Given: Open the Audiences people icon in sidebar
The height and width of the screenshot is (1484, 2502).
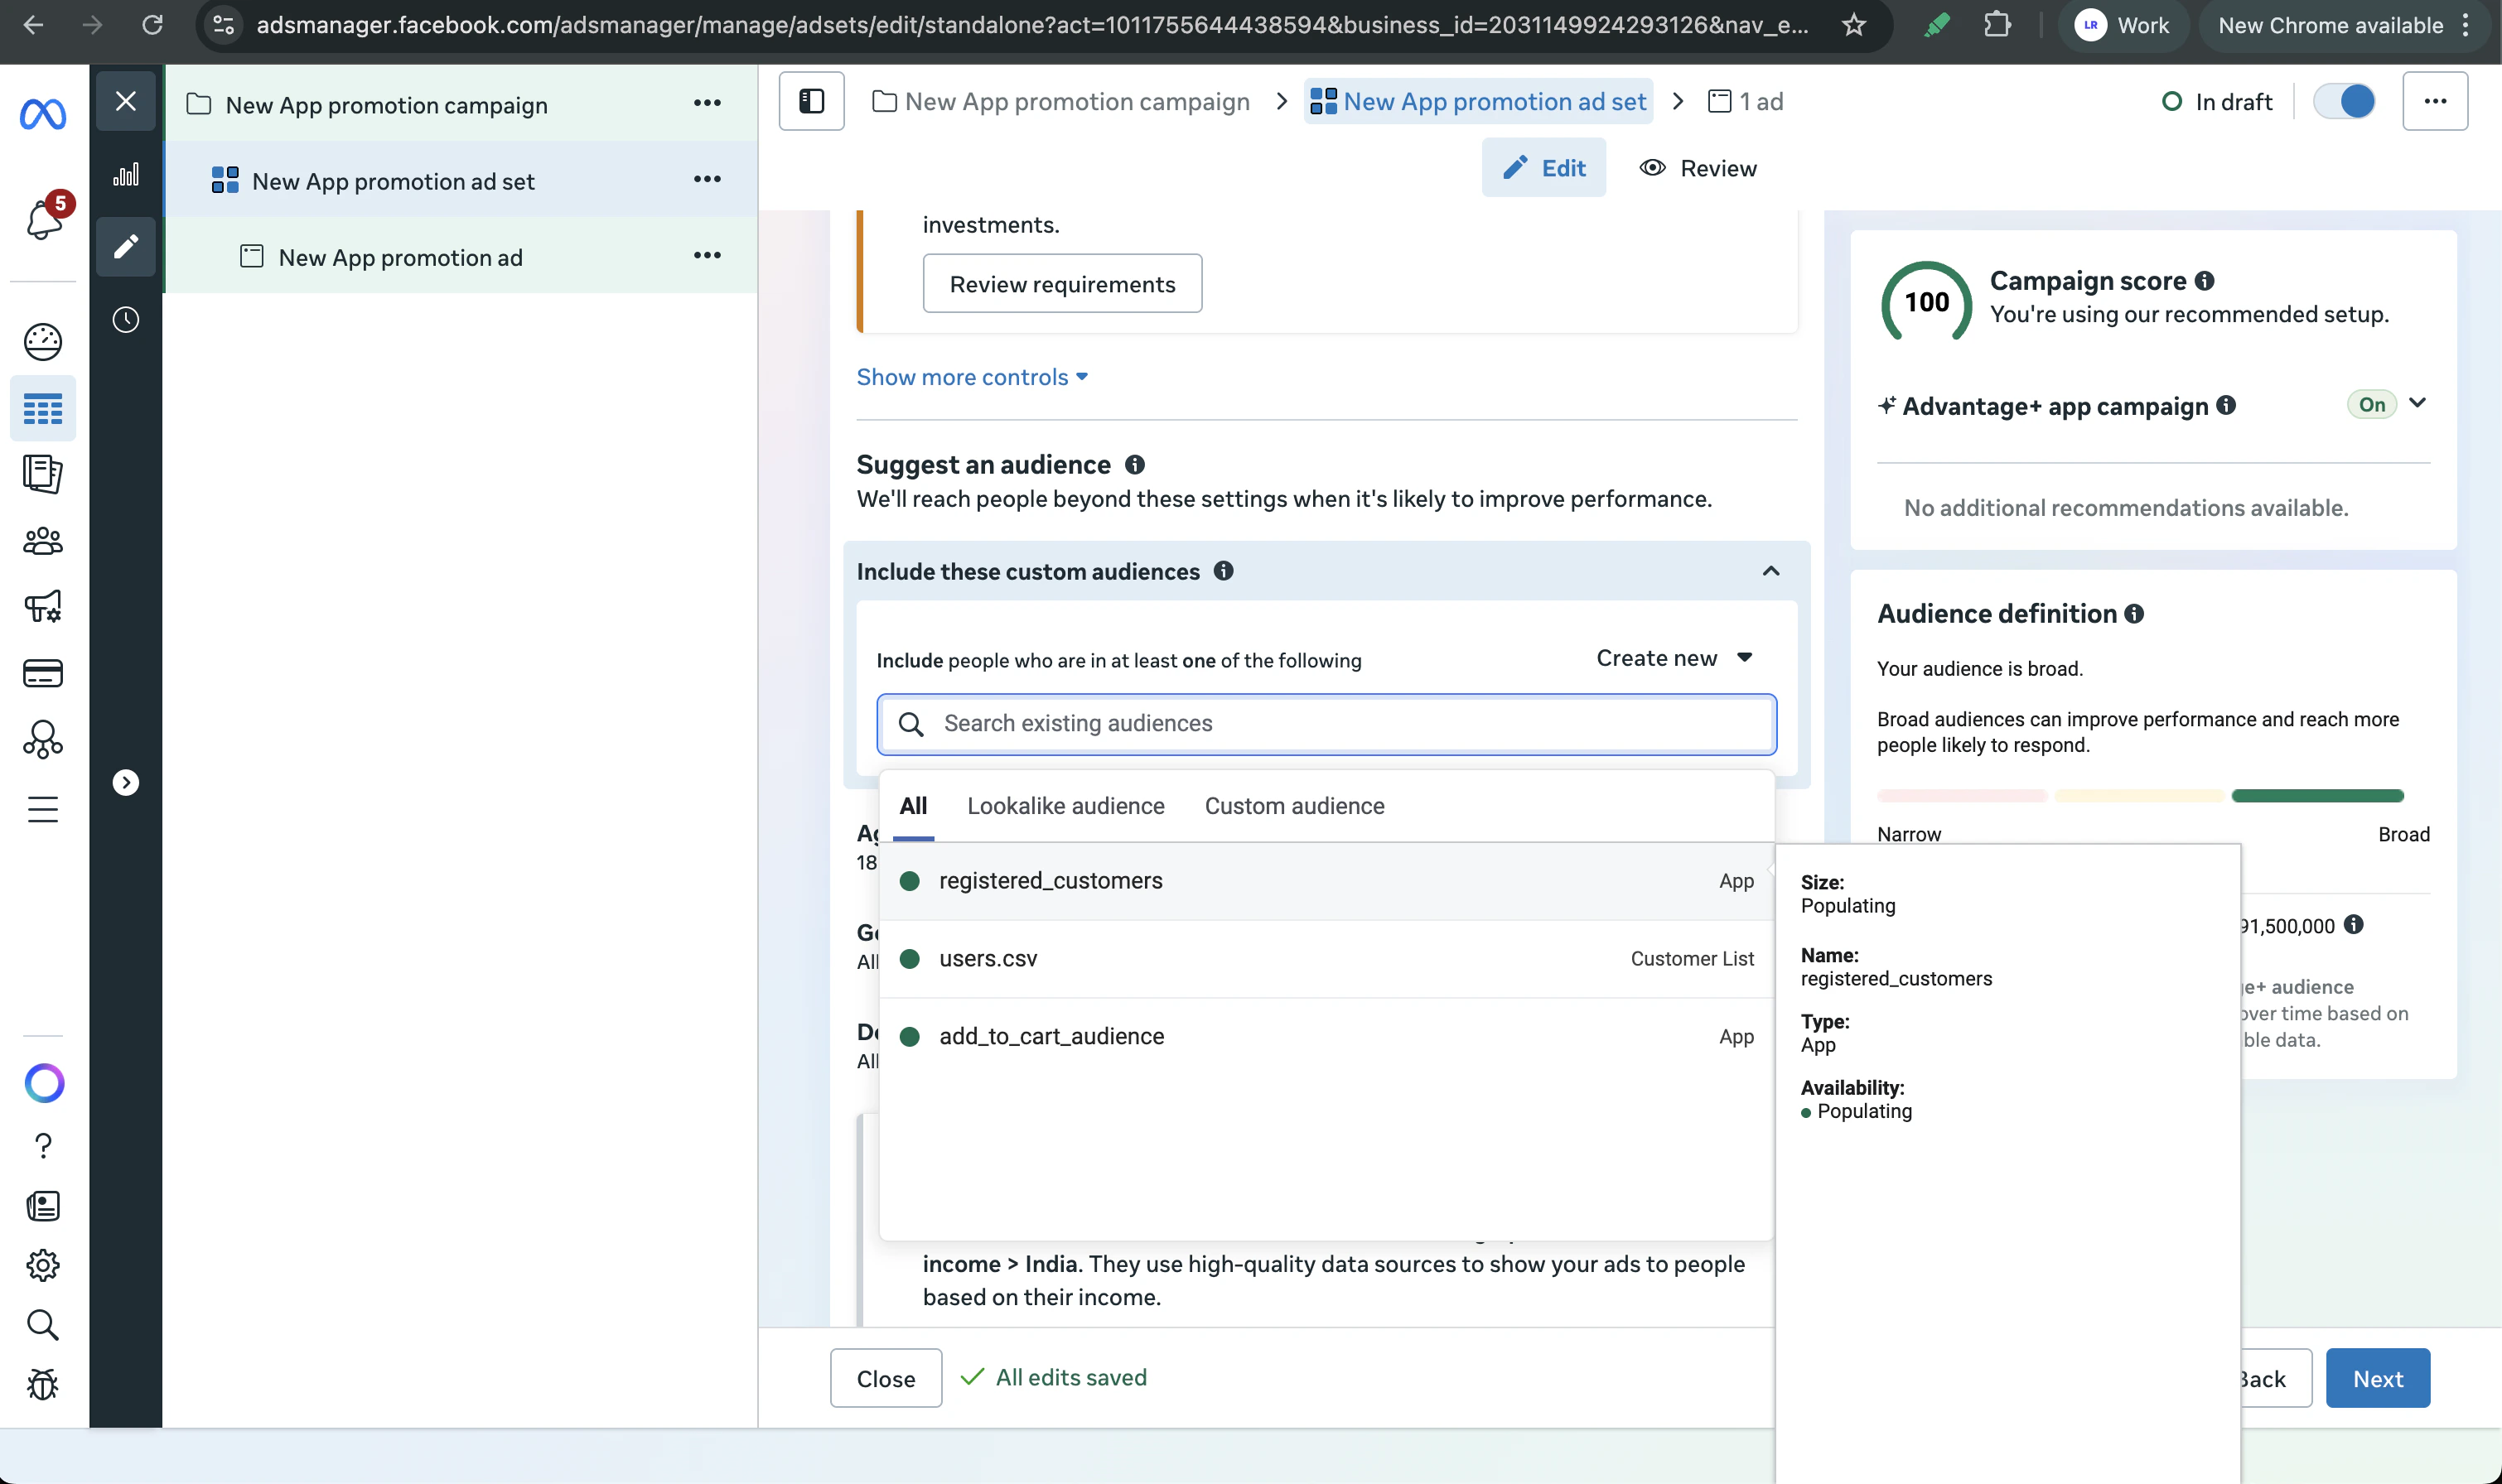Looking at the screenshot, I should point(43,541).
